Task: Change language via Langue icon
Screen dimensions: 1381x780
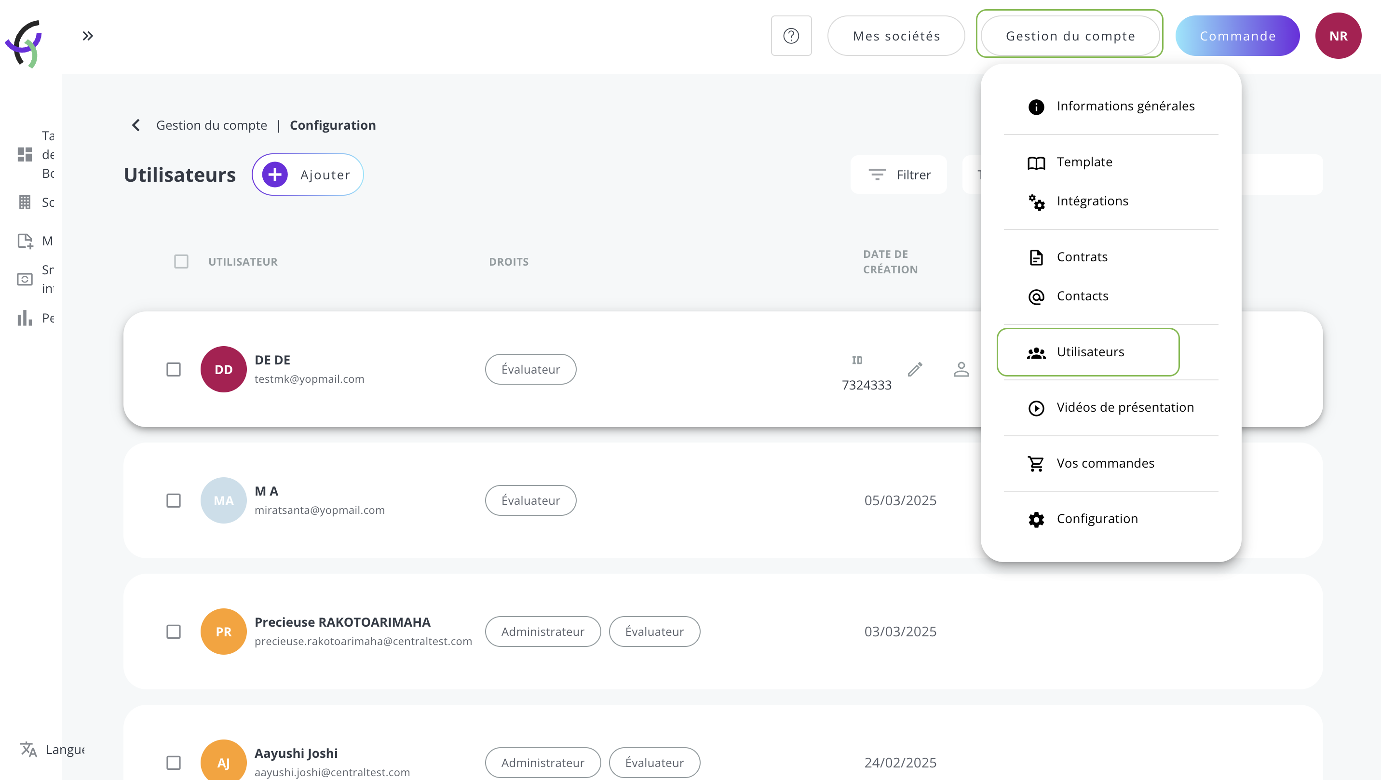Action: pyautogui.click(x=28, y=750)
